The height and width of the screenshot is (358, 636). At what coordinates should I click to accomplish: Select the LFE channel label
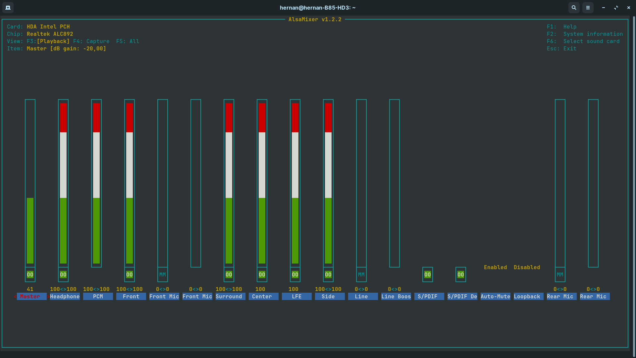click(297, 296)
